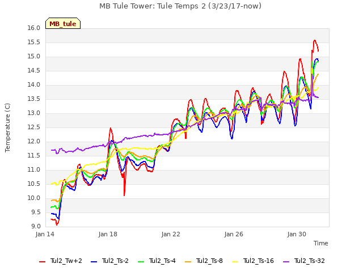Click the Jan 14 x-axis tick label
The width and height of the screenshot is (363, 272).
(45, 234)
